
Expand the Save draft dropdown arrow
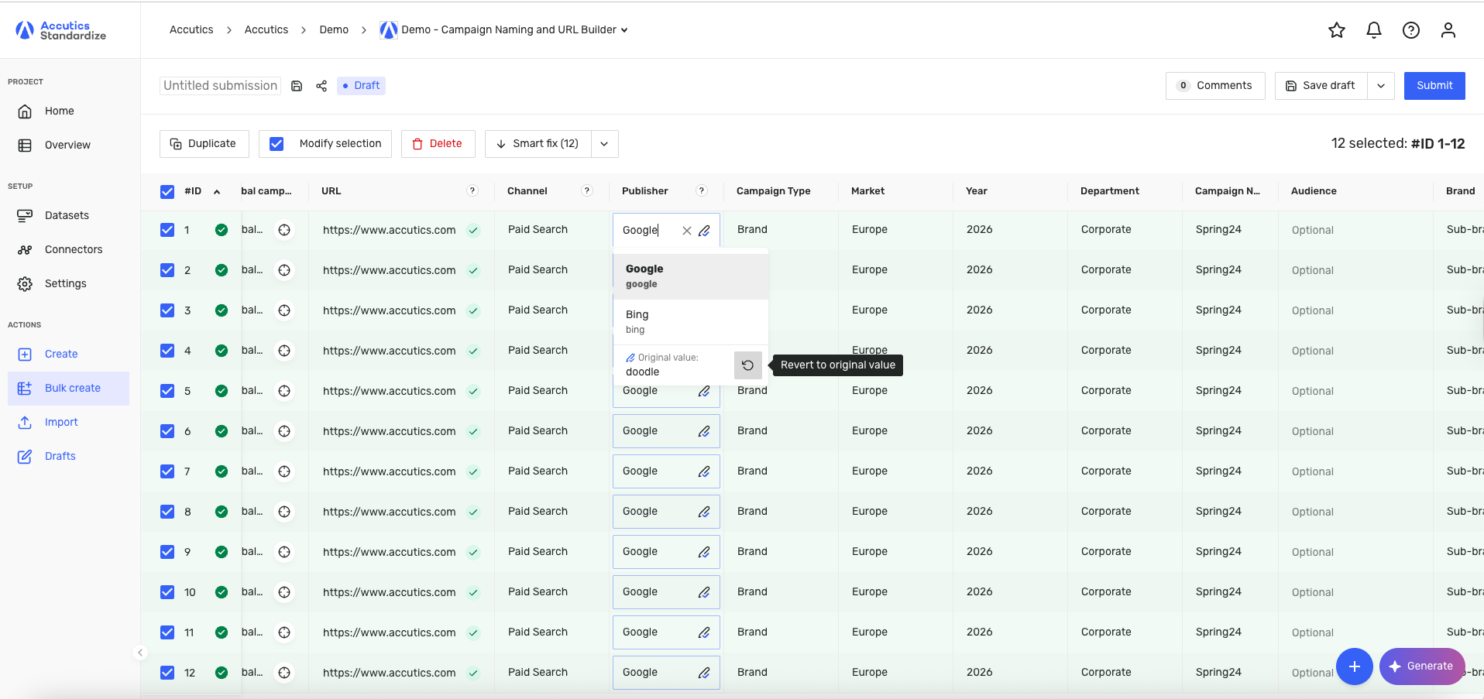click(x=1380, y=86)
